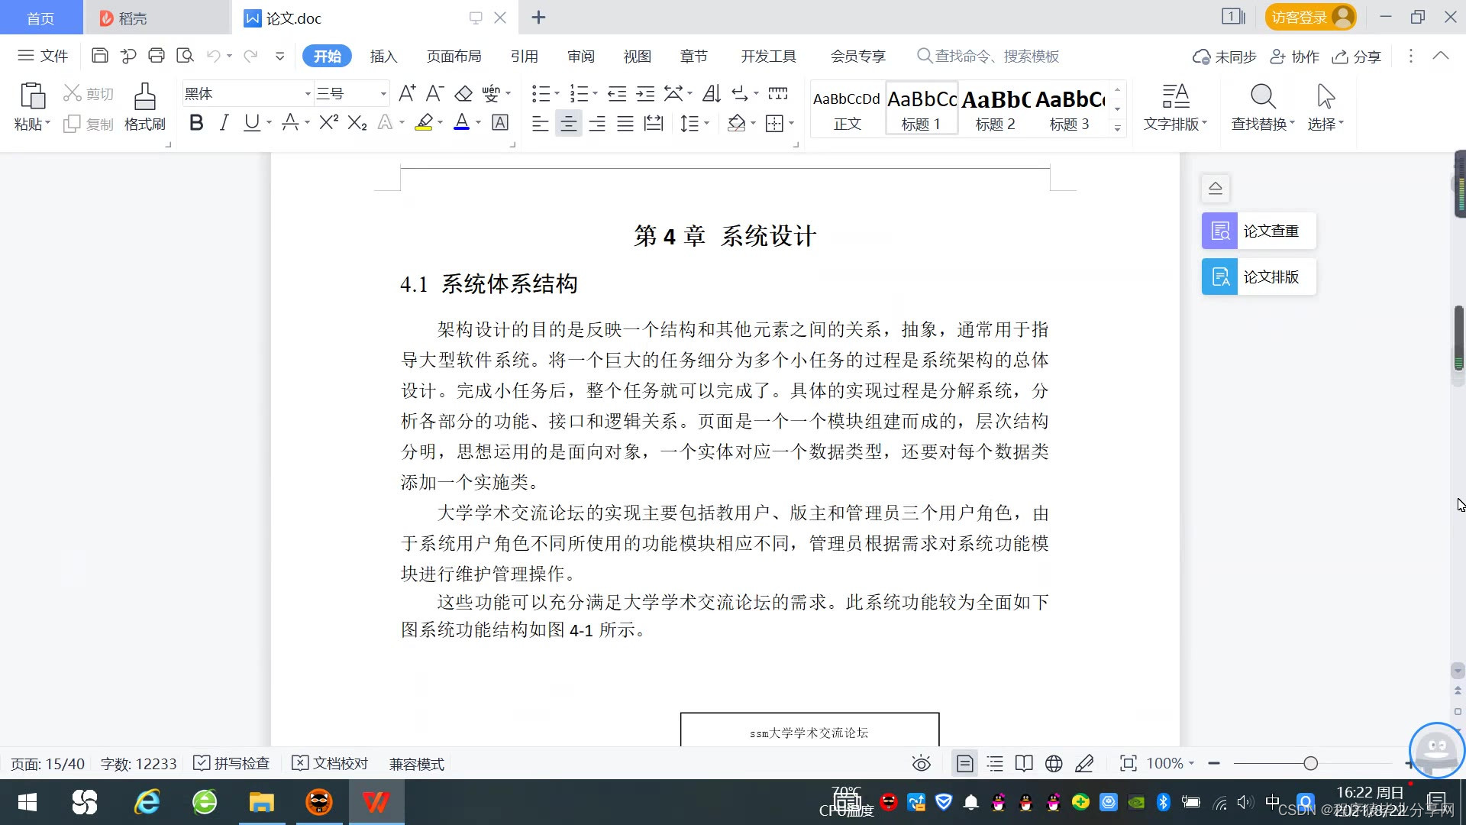Toggle 拼写检查 spell check in status bar

pyautogui.click(x=231, y=763)
